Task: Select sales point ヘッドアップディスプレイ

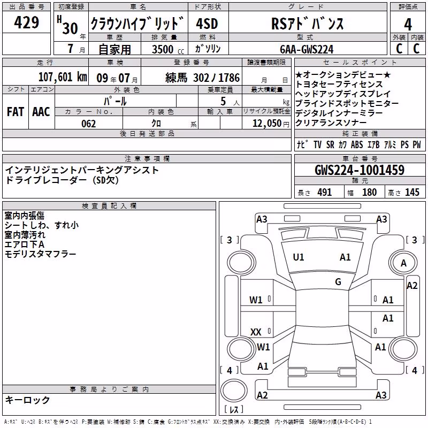Action: click(343, 94)
